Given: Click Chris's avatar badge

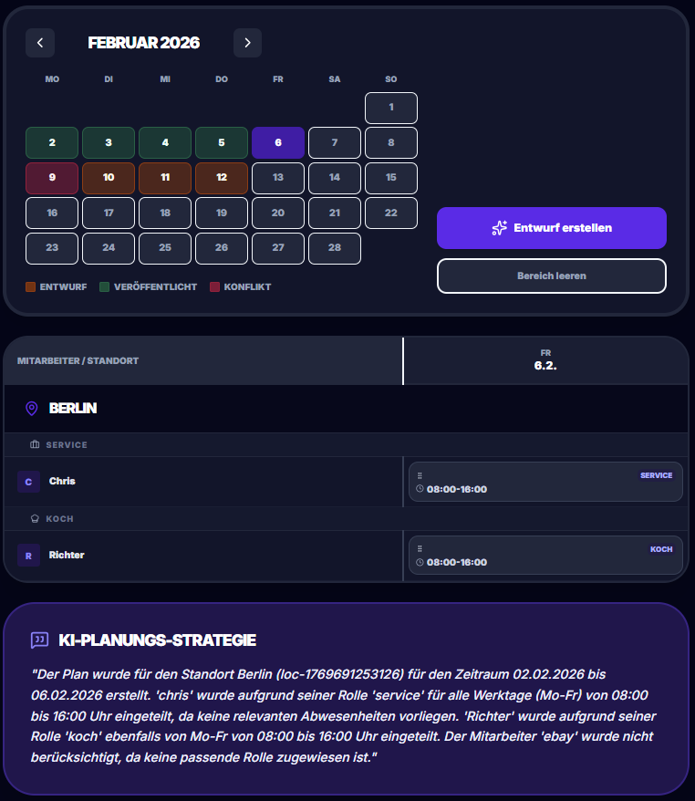Looking at the screenshot, I should point(28,481).
